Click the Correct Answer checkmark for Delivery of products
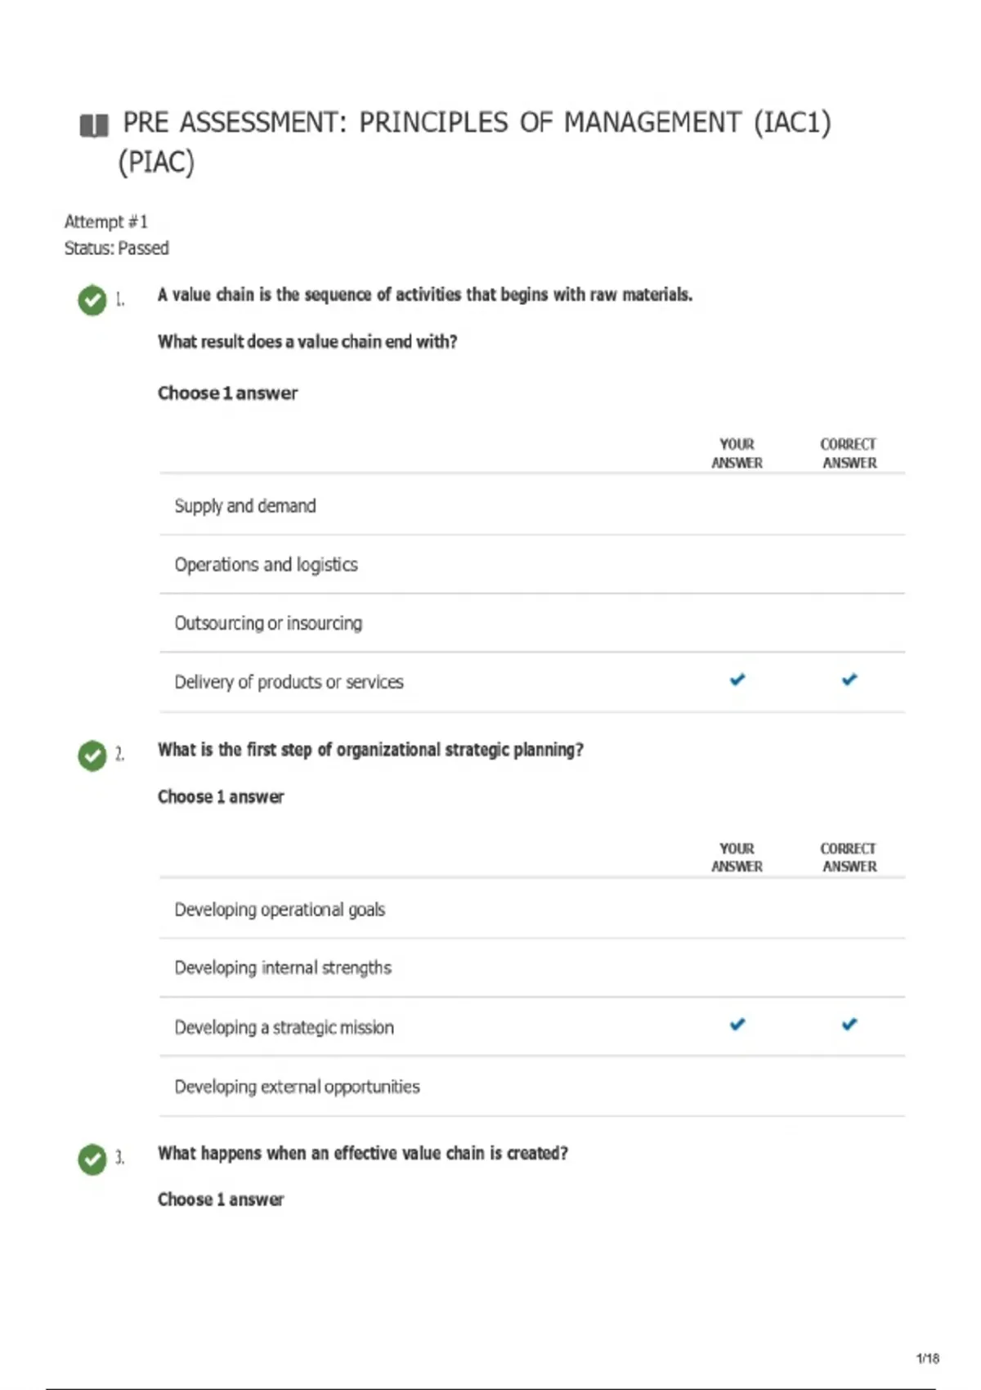The height and width of the screenshot is (1390, 981). pyautogui.click(x=849, y=679)
